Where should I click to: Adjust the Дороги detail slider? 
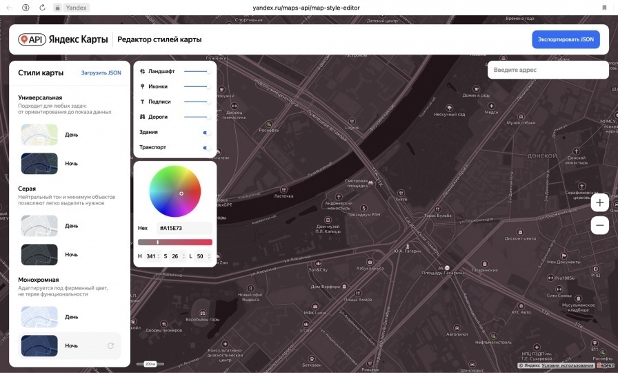tap(197, 117)
